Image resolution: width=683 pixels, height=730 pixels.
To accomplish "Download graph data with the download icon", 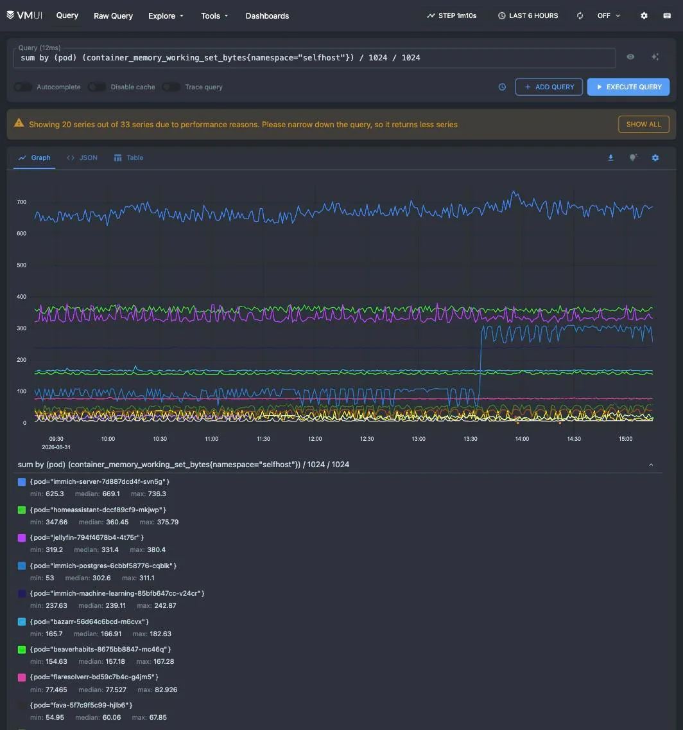I will pyautogui.click(x=610, y=158).
